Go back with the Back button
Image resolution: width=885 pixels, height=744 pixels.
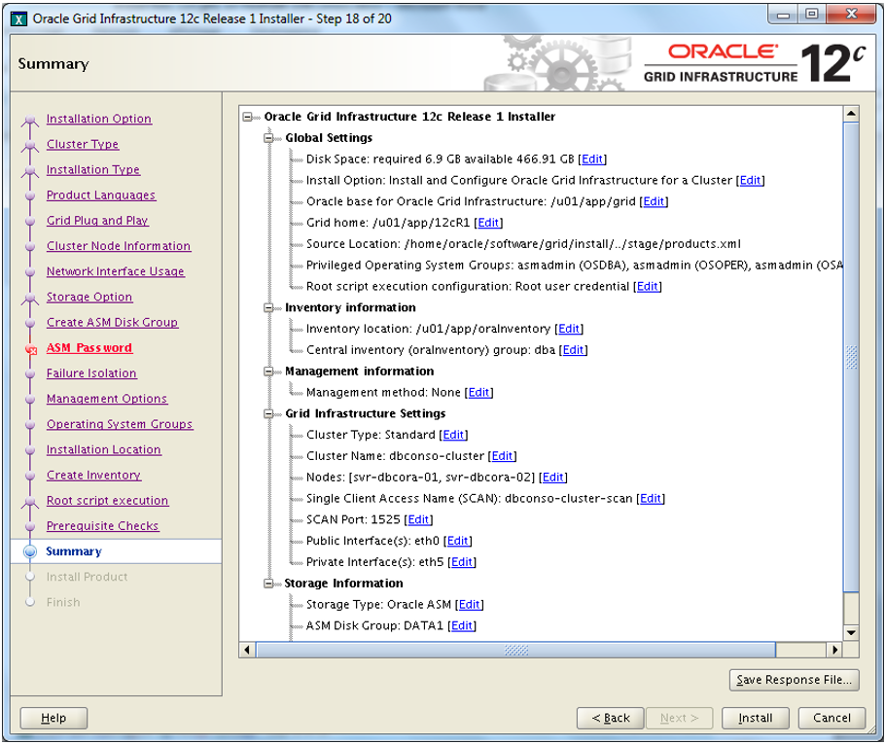(610, 718)
